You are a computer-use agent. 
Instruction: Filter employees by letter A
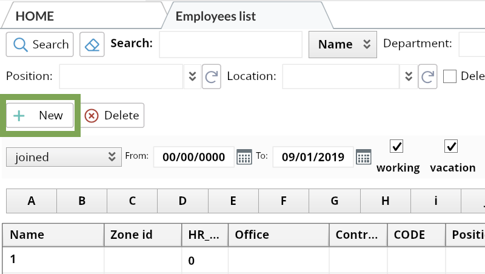point(32,201)
